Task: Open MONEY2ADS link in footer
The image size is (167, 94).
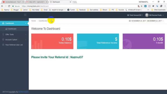Action: tap(23, 92)
